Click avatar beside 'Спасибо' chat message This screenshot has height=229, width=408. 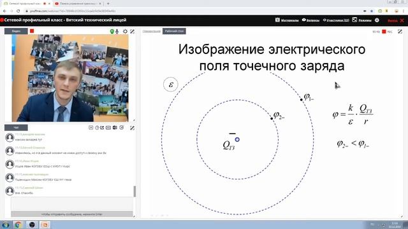coord(10,191)
